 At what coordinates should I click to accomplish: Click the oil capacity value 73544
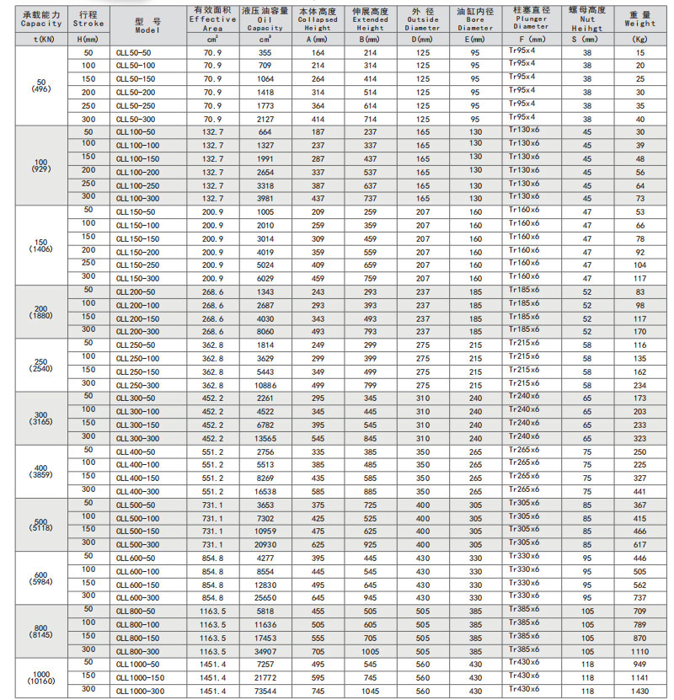tap(265, 691)
